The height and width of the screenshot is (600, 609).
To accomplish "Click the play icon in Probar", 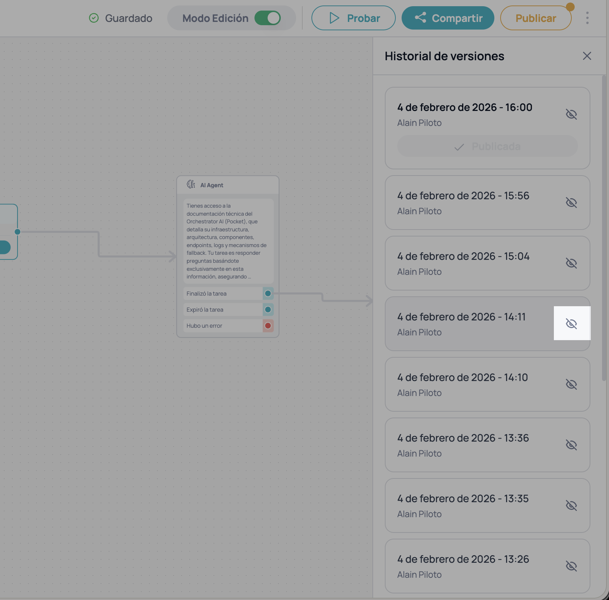I will coord(334,18).
